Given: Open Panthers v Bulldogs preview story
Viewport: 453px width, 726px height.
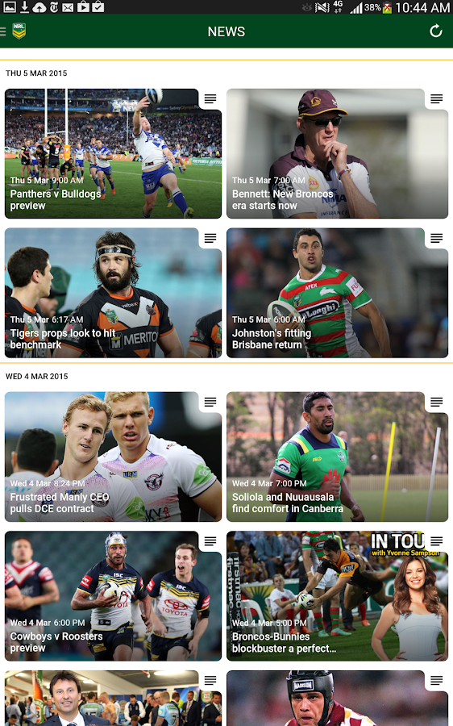Looking at the screenshot, I should [x=113, y=153].
